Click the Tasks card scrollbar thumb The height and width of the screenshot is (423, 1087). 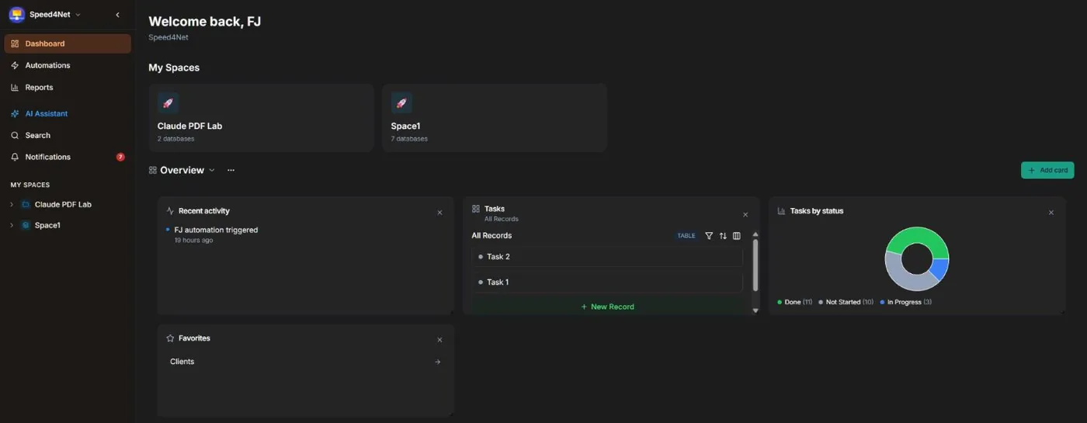[755, 265]
